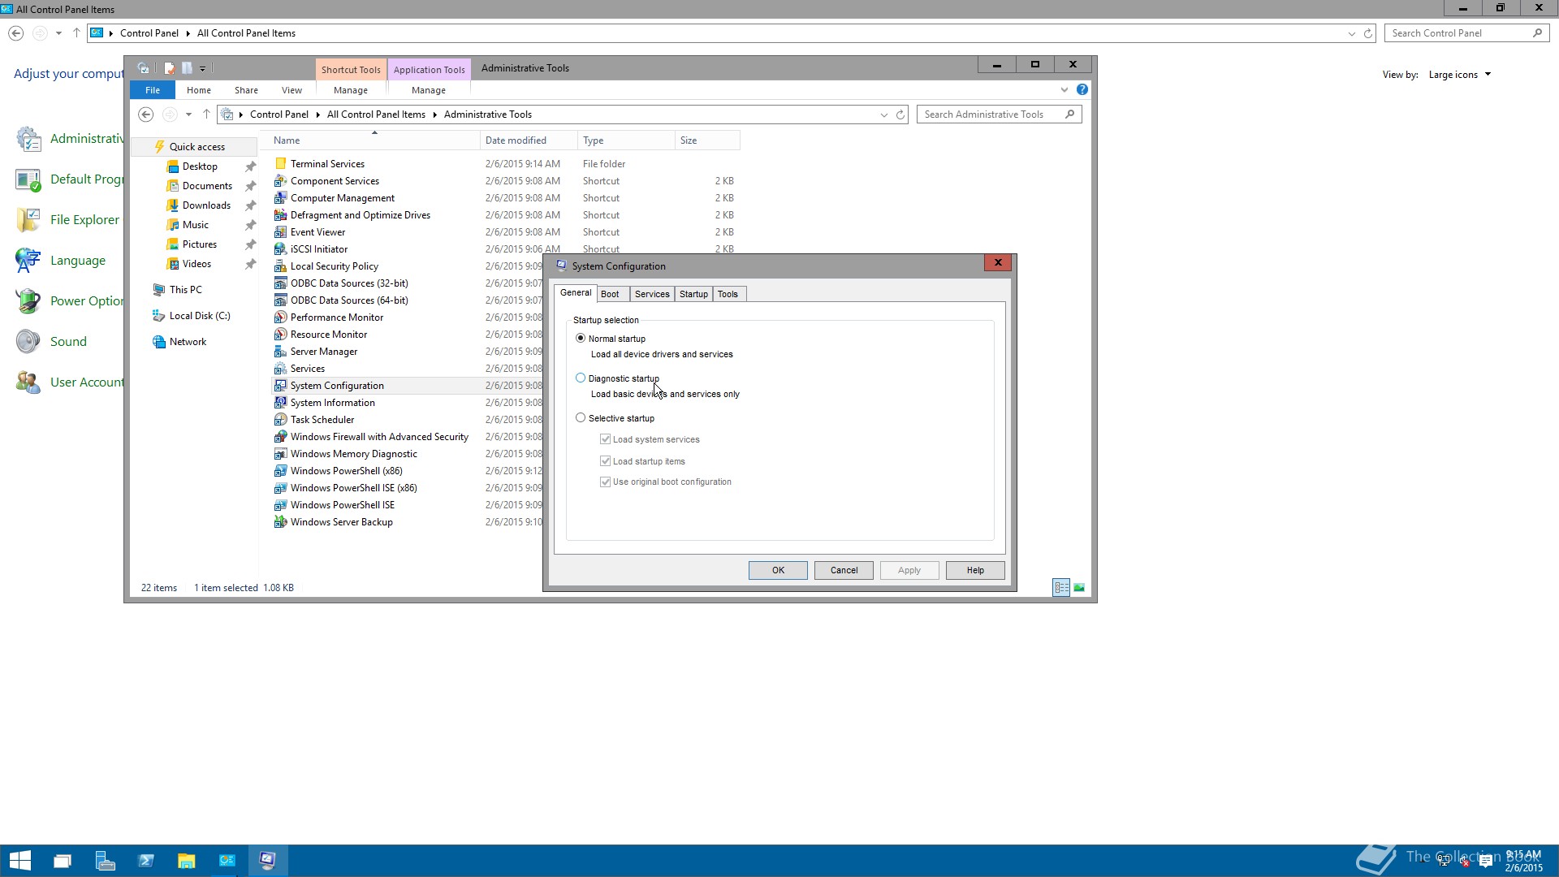Toggle Load system services checkbox
This screenshot has height=877, width=1559.
[605, 439]
